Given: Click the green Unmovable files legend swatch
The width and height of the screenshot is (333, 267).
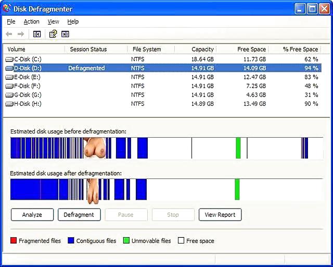Looking at the screenshot, I should [x=126, y=241].
